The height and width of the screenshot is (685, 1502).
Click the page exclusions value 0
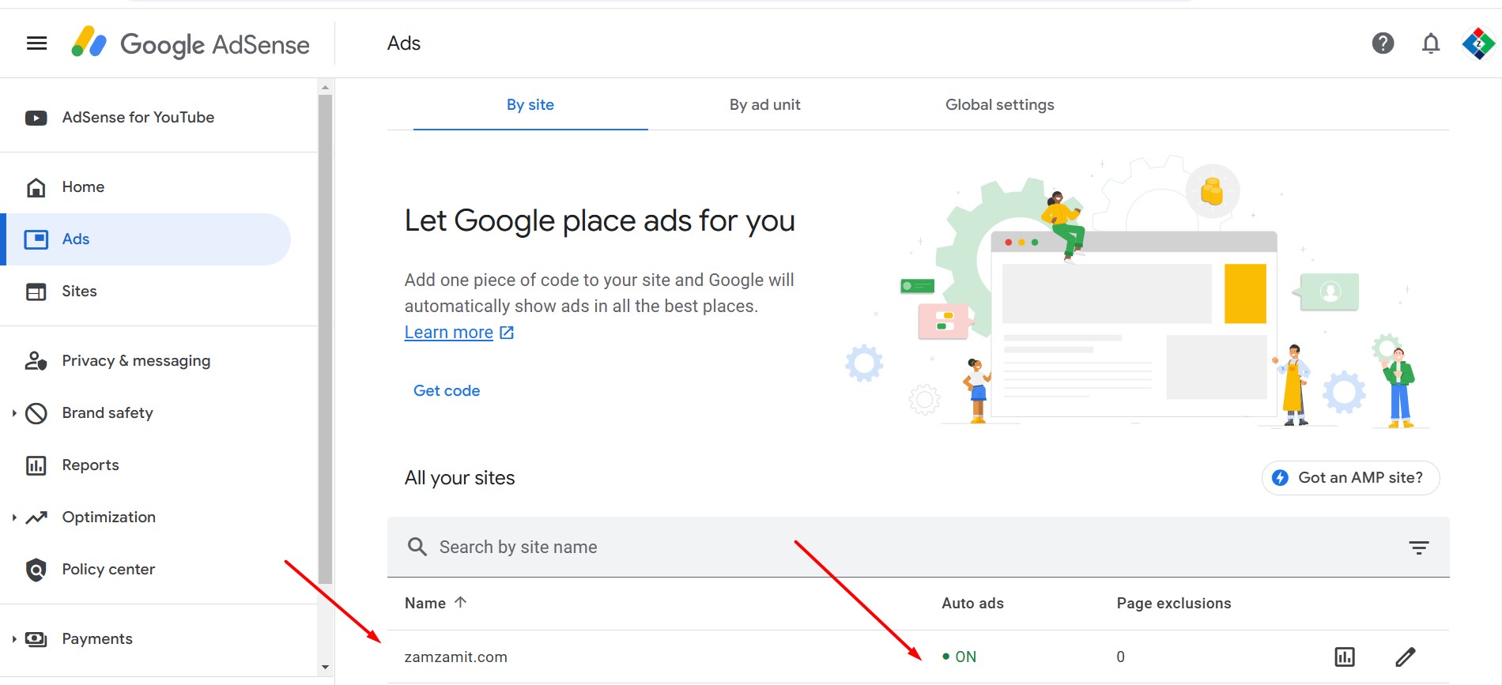(x=1120, y=657)
